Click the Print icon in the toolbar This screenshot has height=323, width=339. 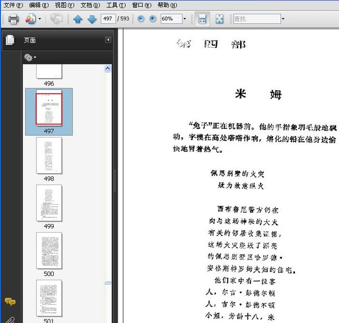pos(14,19)
